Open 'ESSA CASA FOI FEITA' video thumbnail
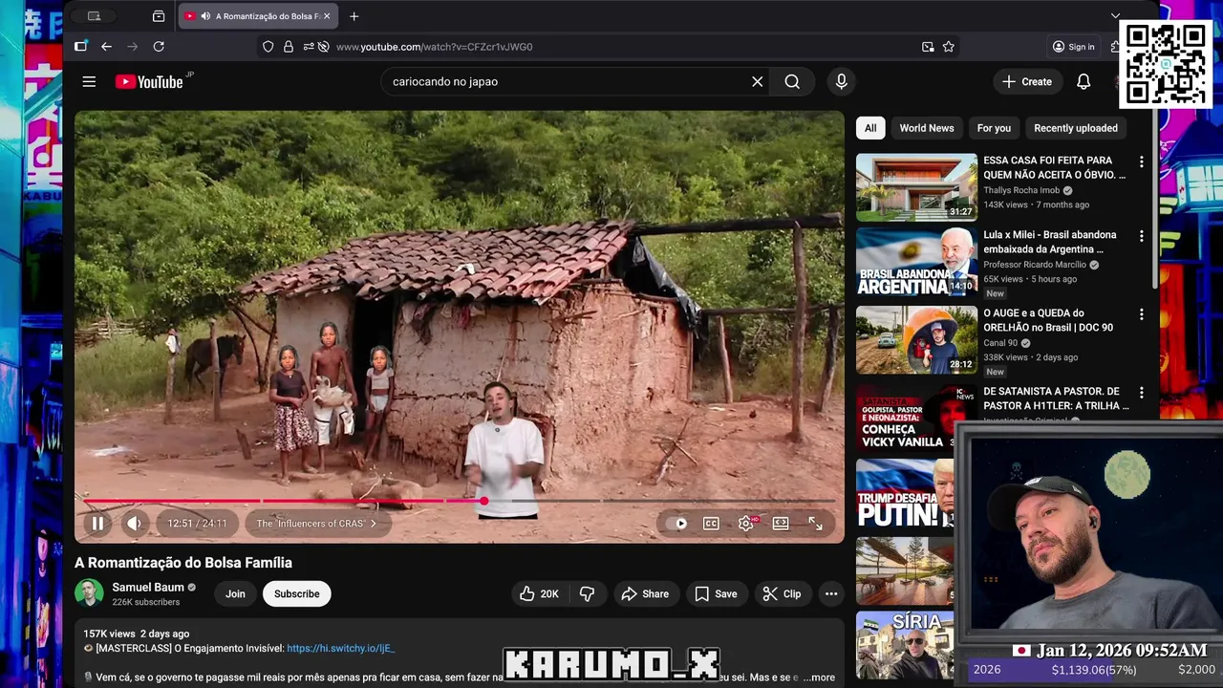 pyautogui.click(x=916, y=187)
